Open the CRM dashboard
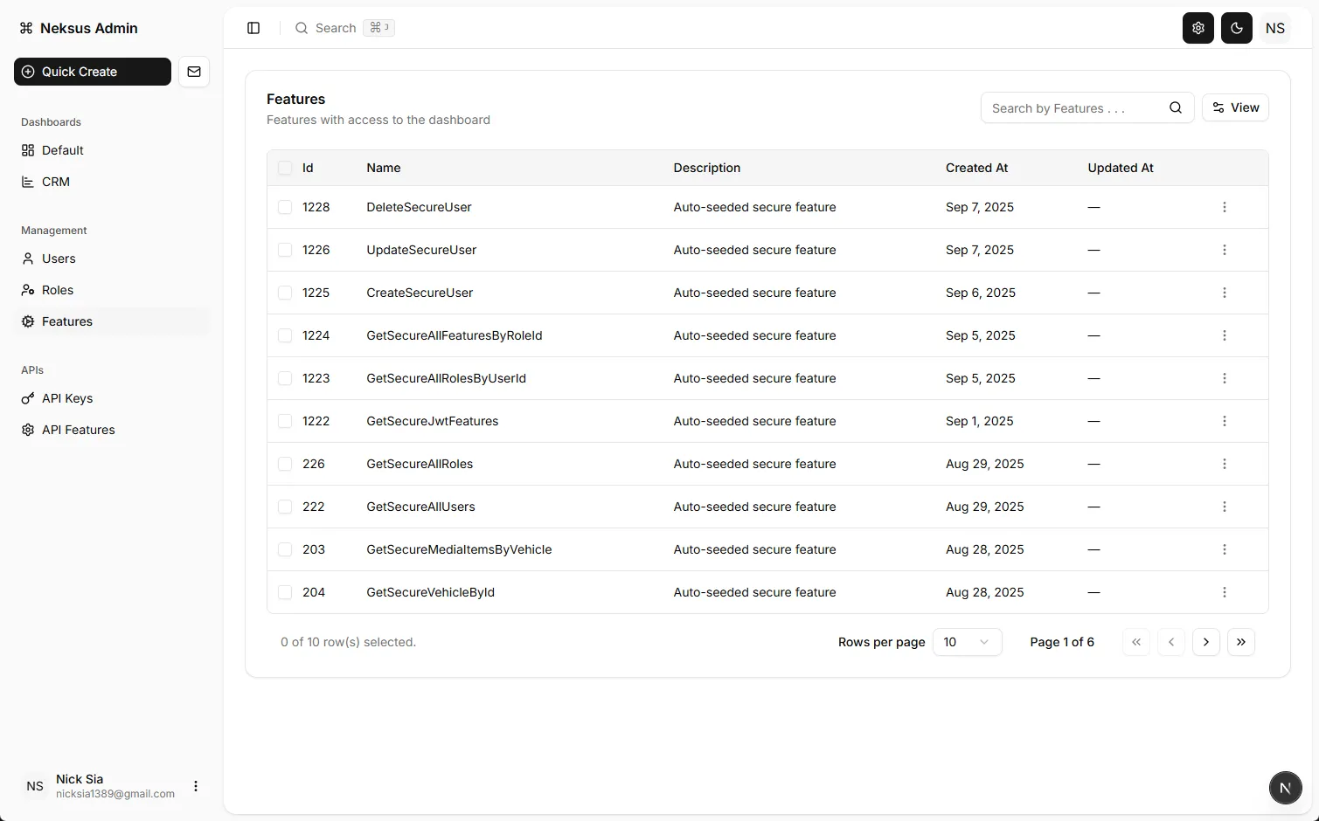The width and height of the screenshot is (1319, 821). pos(112,182)
